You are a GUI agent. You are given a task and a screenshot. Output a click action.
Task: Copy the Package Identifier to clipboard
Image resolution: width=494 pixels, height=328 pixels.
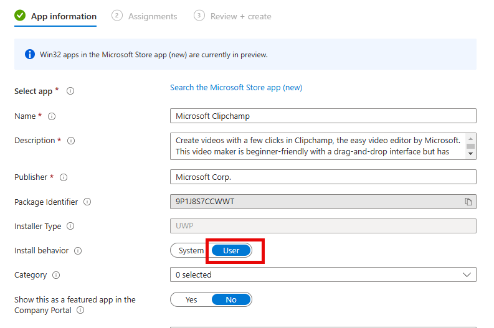pos(468,202)
